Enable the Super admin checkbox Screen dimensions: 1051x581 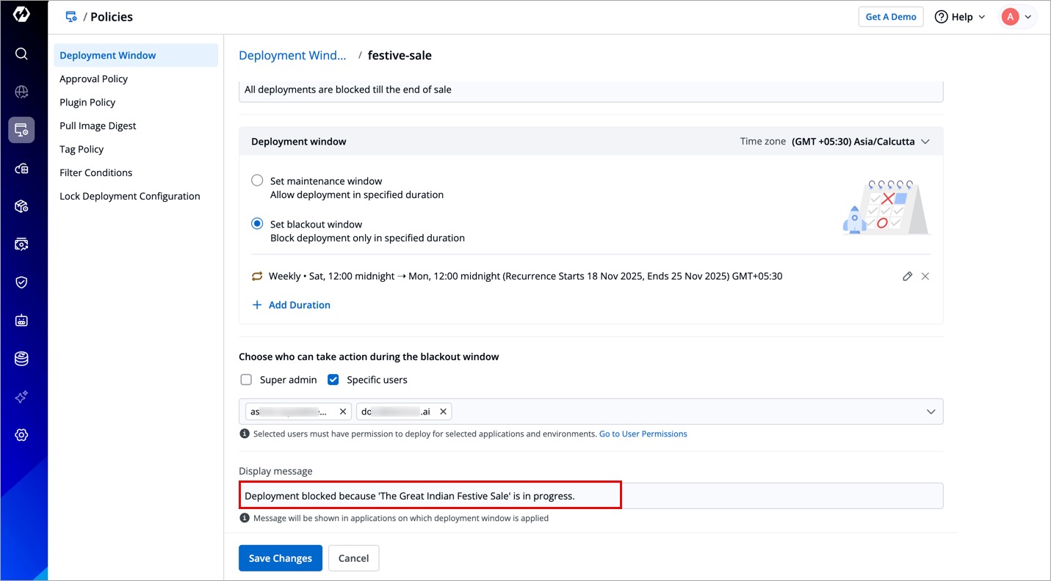click(x=246, y=380)
